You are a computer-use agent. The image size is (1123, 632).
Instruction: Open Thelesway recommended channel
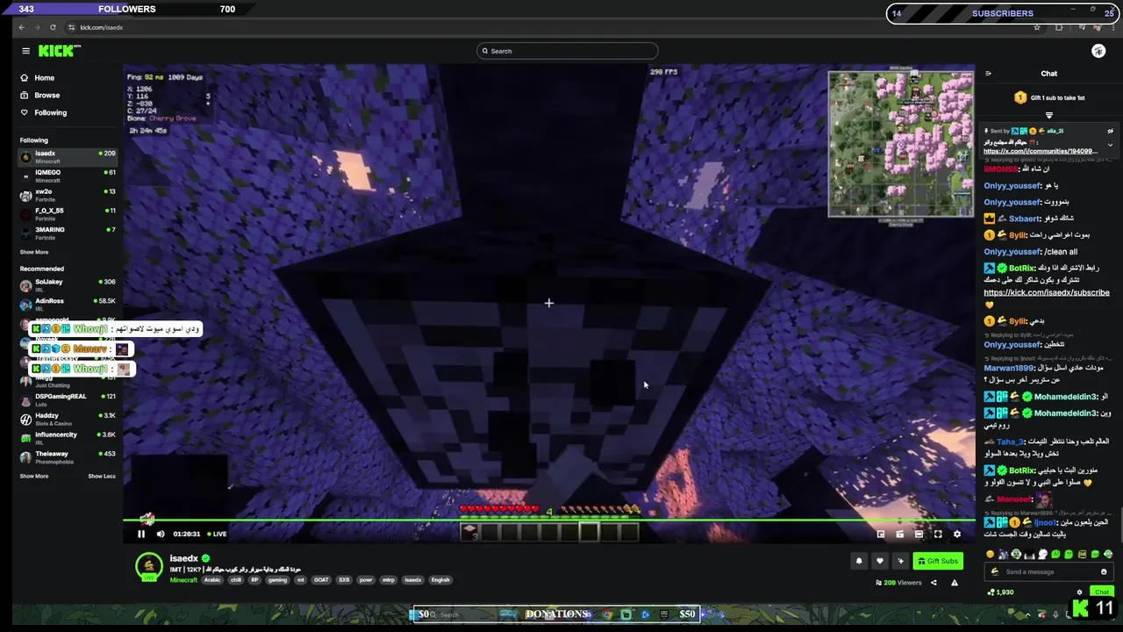68,457
